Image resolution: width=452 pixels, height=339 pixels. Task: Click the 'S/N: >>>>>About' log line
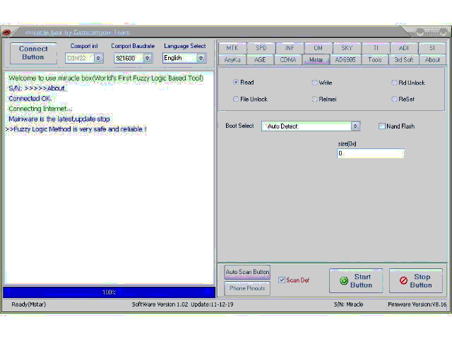37,88
